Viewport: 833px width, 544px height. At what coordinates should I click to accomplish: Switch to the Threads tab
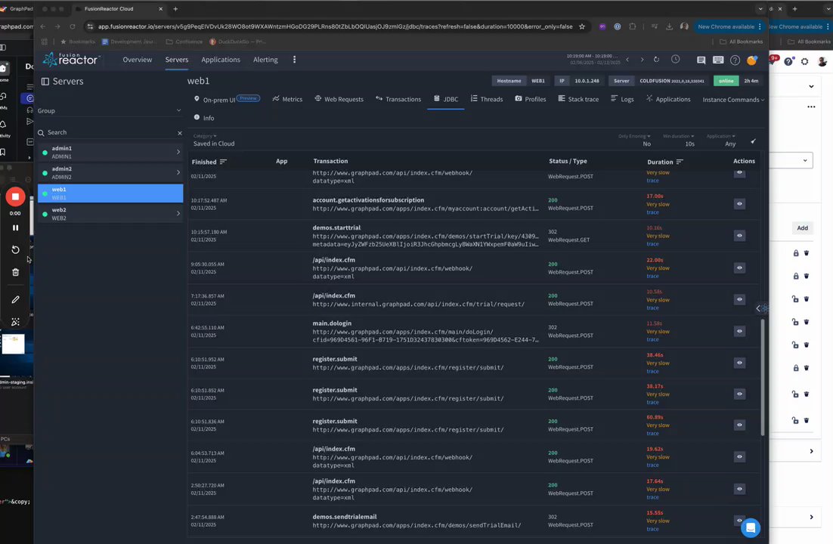[x=486, y=99]
